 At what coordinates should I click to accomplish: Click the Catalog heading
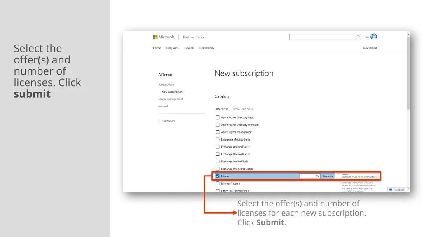(221, 96)
